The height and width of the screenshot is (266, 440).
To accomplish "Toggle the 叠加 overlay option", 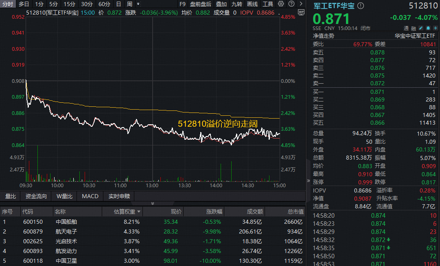I will coord(221,4).
